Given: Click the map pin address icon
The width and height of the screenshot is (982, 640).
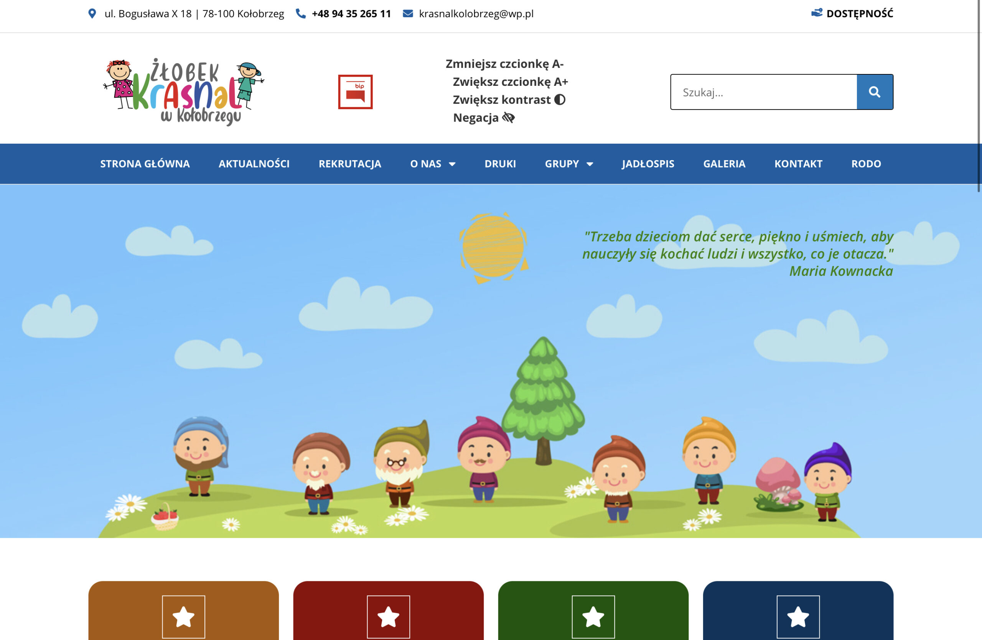Looking at the screenshot, I should pos(92,13).
